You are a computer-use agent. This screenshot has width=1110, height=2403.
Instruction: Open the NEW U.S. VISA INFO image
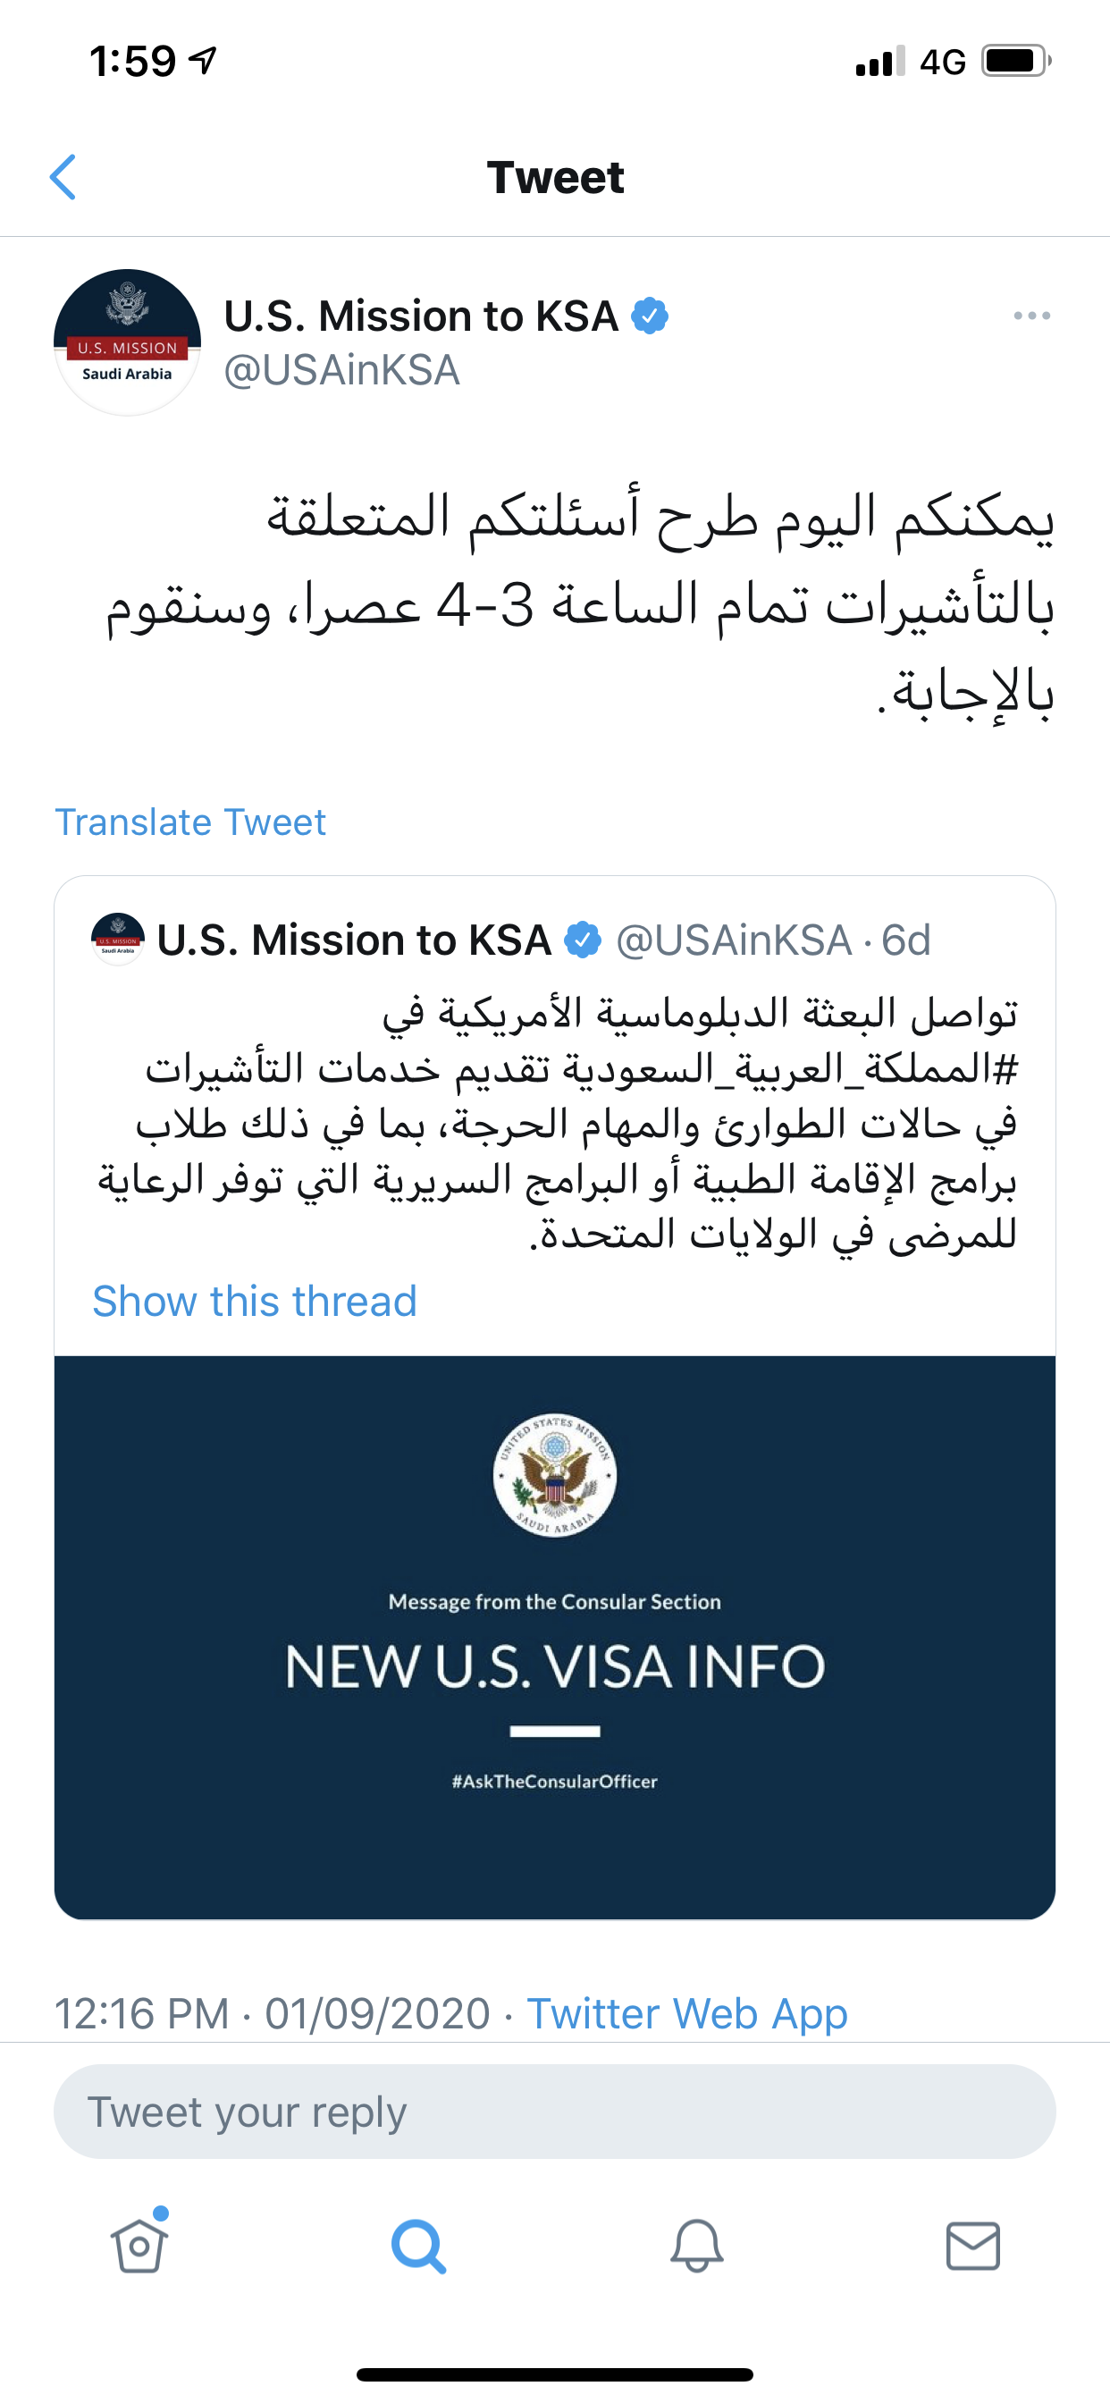point(554,1637)
